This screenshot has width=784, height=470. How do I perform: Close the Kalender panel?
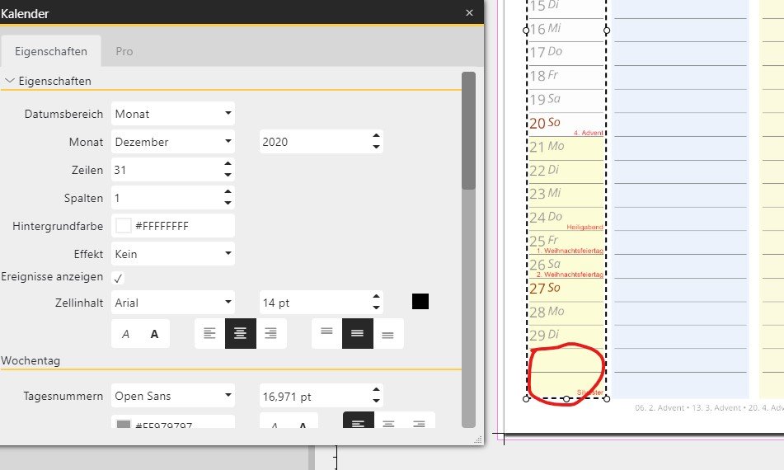click(469, 12)
